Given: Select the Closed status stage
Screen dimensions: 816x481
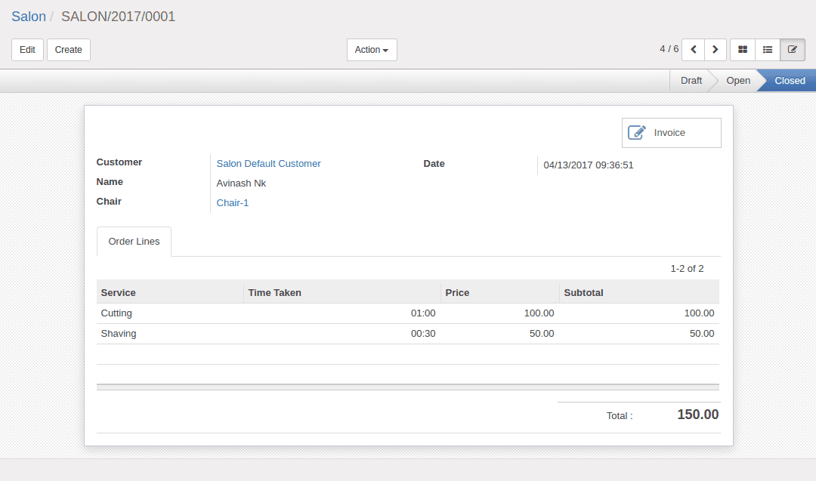Looking at the screenshot, I should pyautogui.click(x=790, y=81).
